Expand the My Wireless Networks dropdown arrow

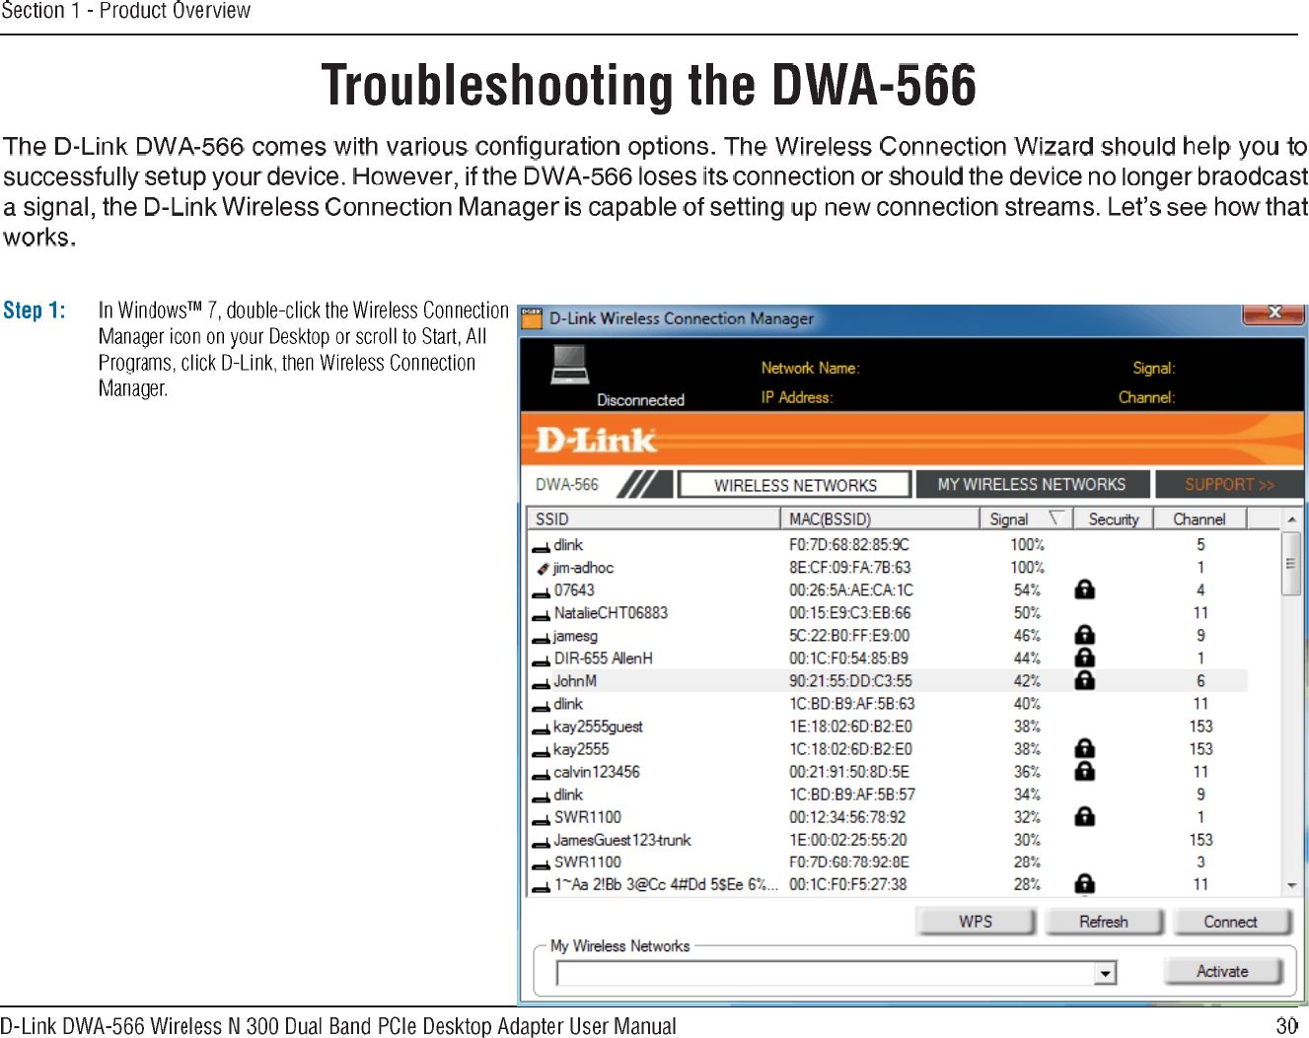1105,973
